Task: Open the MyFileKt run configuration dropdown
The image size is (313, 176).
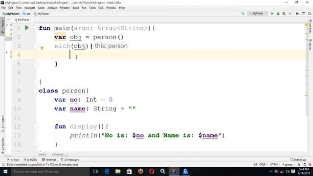Action: pos(258,14)
